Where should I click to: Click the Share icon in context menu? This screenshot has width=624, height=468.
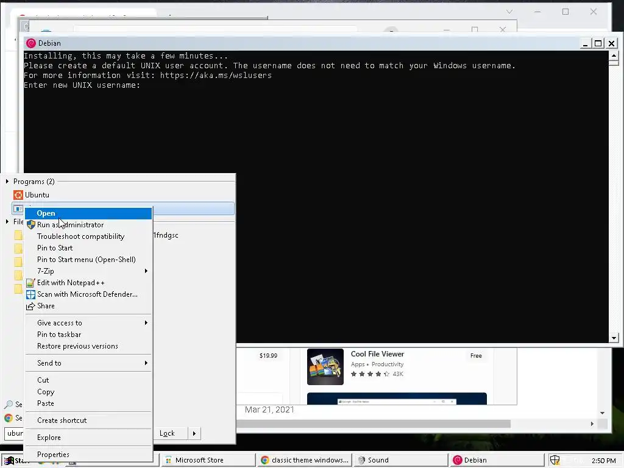coord(30,306)
